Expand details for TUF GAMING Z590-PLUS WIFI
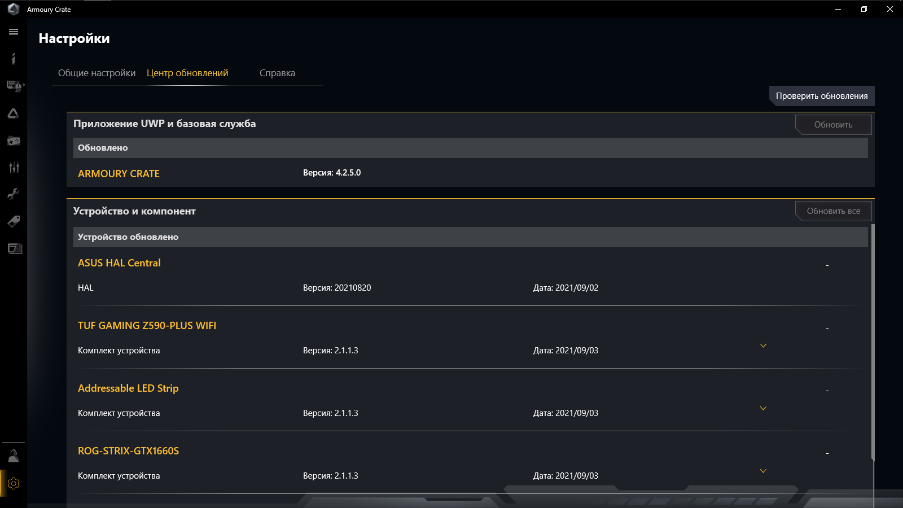The height and width of the screenshot is (508, 903). click(x=763, y=345)
